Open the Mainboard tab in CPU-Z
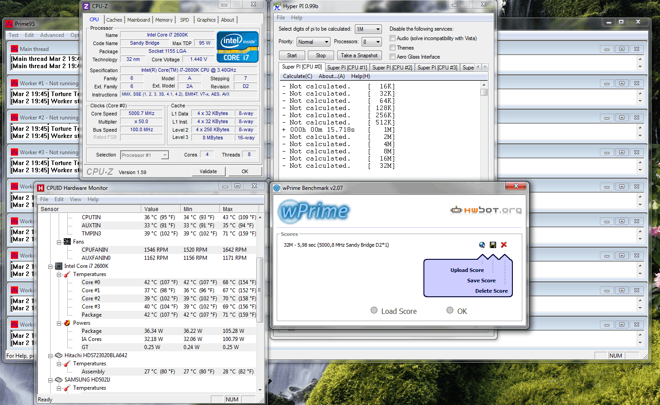The image size is (660, 405). (x=139, y=20)
